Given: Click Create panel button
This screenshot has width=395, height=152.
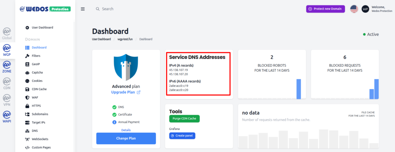Looking at the screenshot, I should point(182,136).
